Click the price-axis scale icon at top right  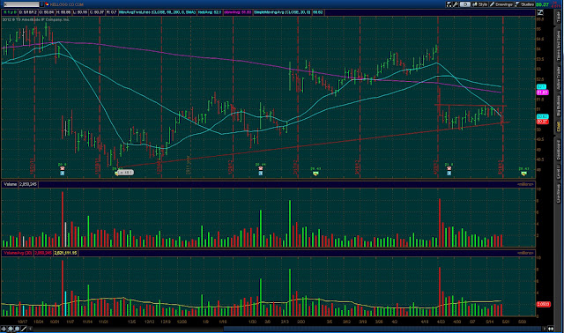coord(540,12)
